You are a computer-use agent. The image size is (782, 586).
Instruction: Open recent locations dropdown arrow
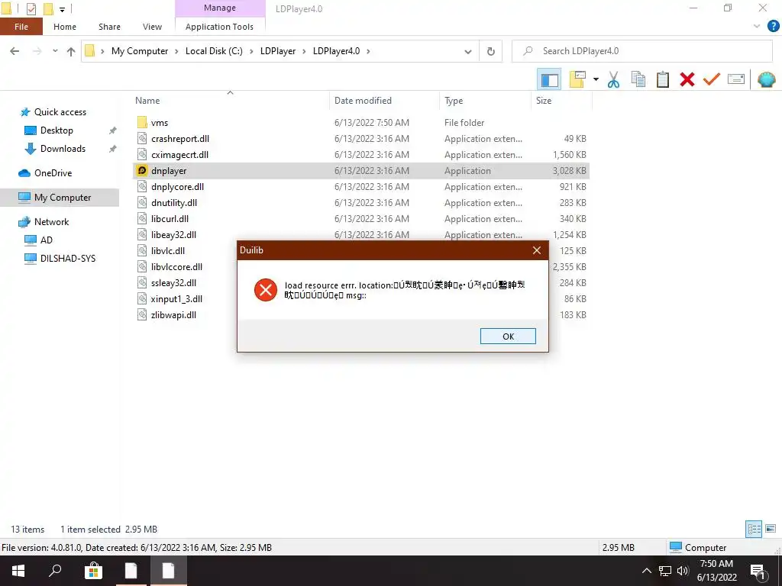coord(55,51)
